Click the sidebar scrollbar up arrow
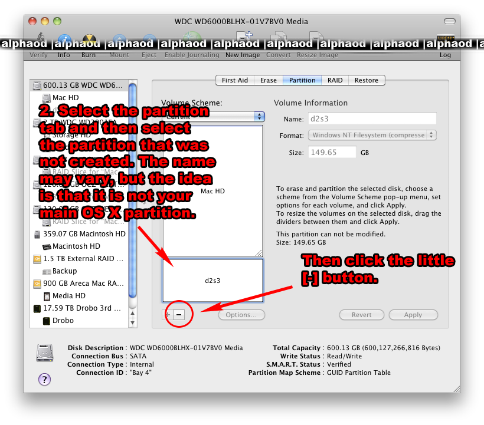Viewport: 484px width, 425px height. (132, 314)
